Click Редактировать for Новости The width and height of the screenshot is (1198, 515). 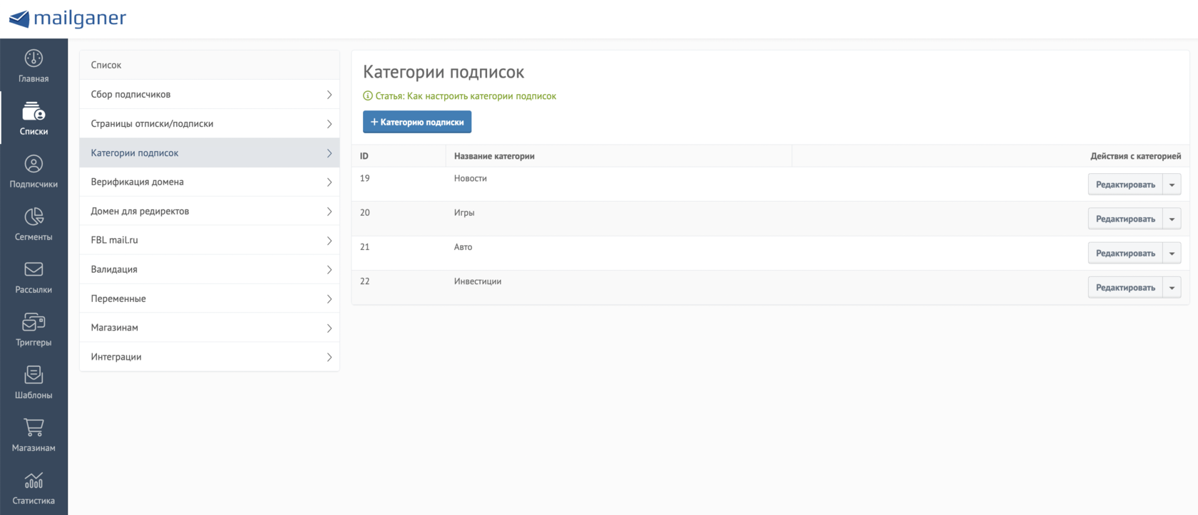click(1125, 184)
